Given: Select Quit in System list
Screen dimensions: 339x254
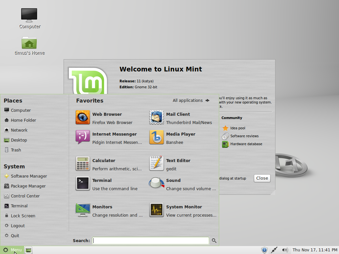Looking at the screenshot, I should pyautogui.click(x=12, y=235).
